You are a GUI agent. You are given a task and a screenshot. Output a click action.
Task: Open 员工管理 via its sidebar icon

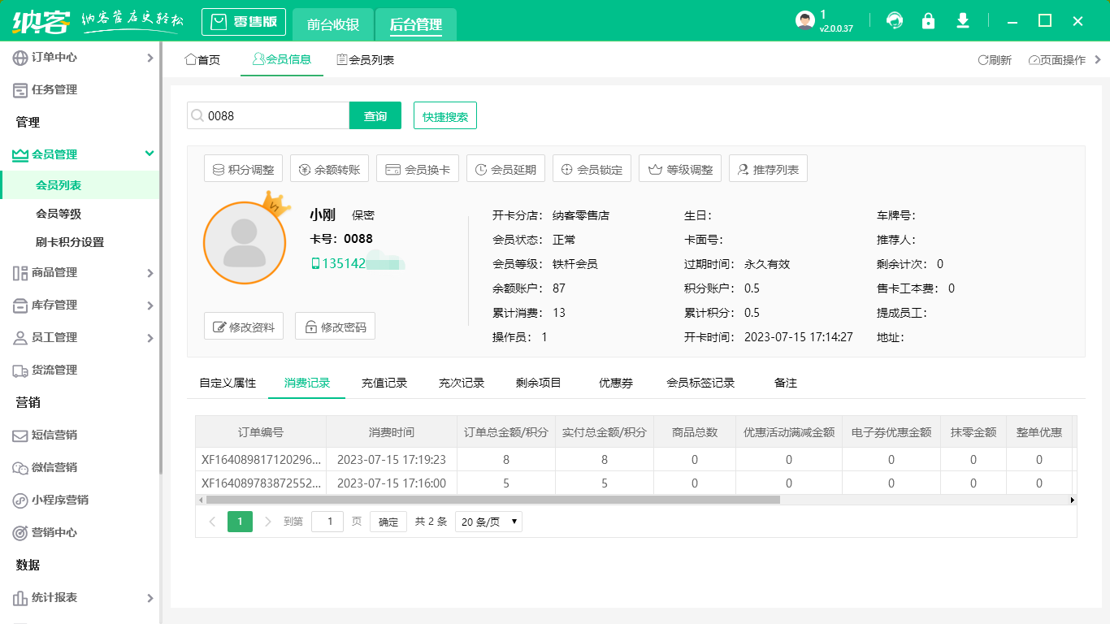pyautogui.click(x=20, y=338)
